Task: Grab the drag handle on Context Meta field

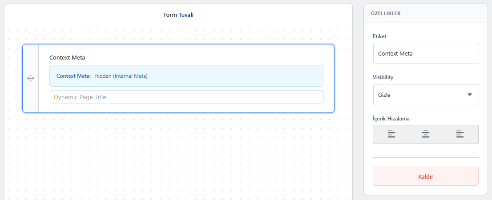Action: tap(30, 78)
